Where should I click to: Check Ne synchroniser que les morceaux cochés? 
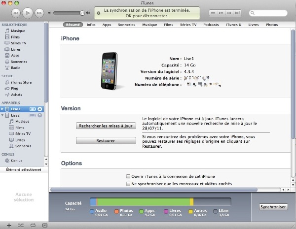click(128, 184)
